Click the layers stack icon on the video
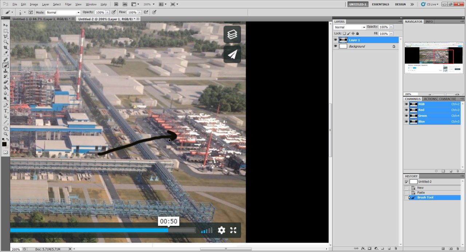The image size is (466, 252). tap(232, 35)
